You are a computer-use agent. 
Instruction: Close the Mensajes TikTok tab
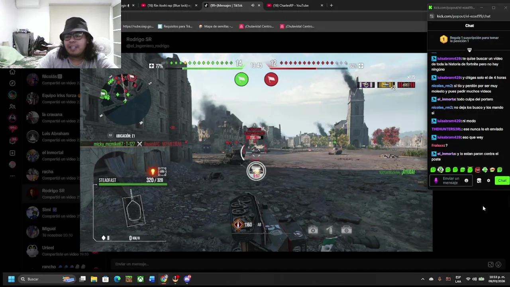(259, 5)
